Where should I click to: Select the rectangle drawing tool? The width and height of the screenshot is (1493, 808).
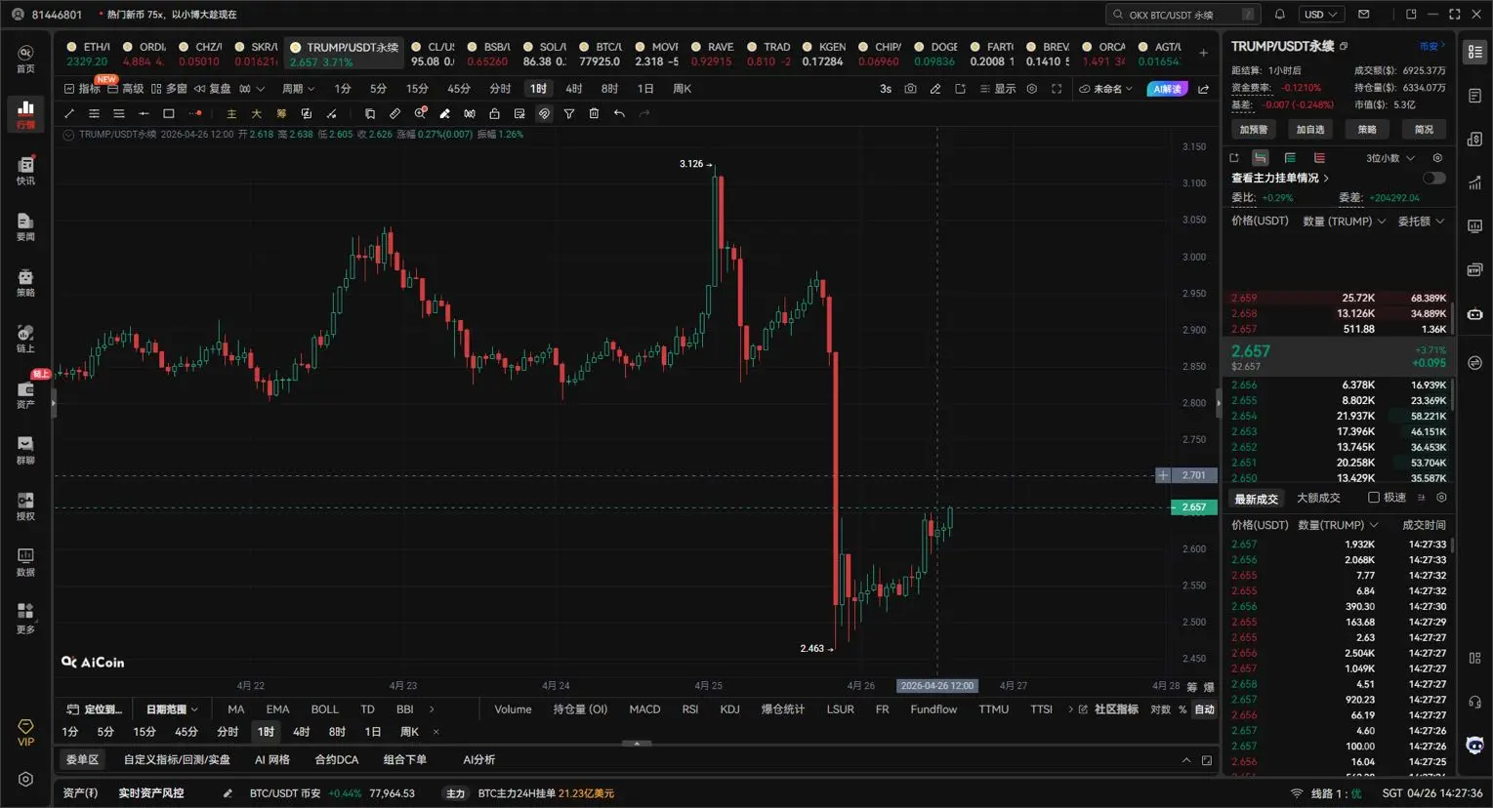(168, 114)
